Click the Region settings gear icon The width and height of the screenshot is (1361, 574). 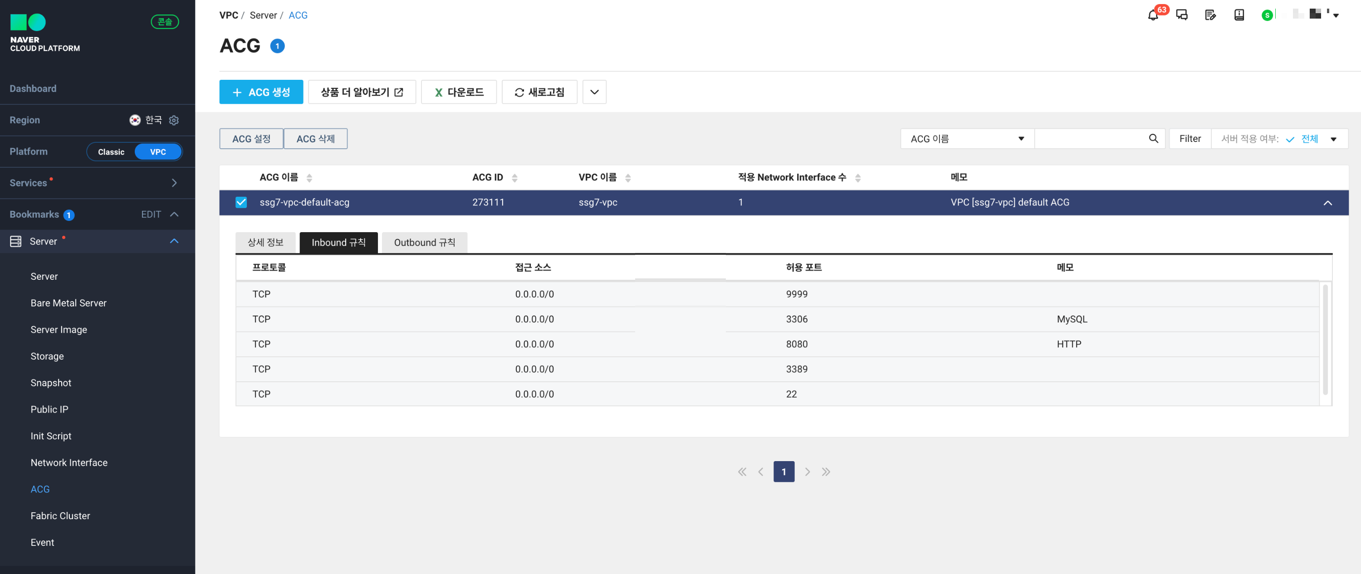pyautogui.click(x=174, y=121)
